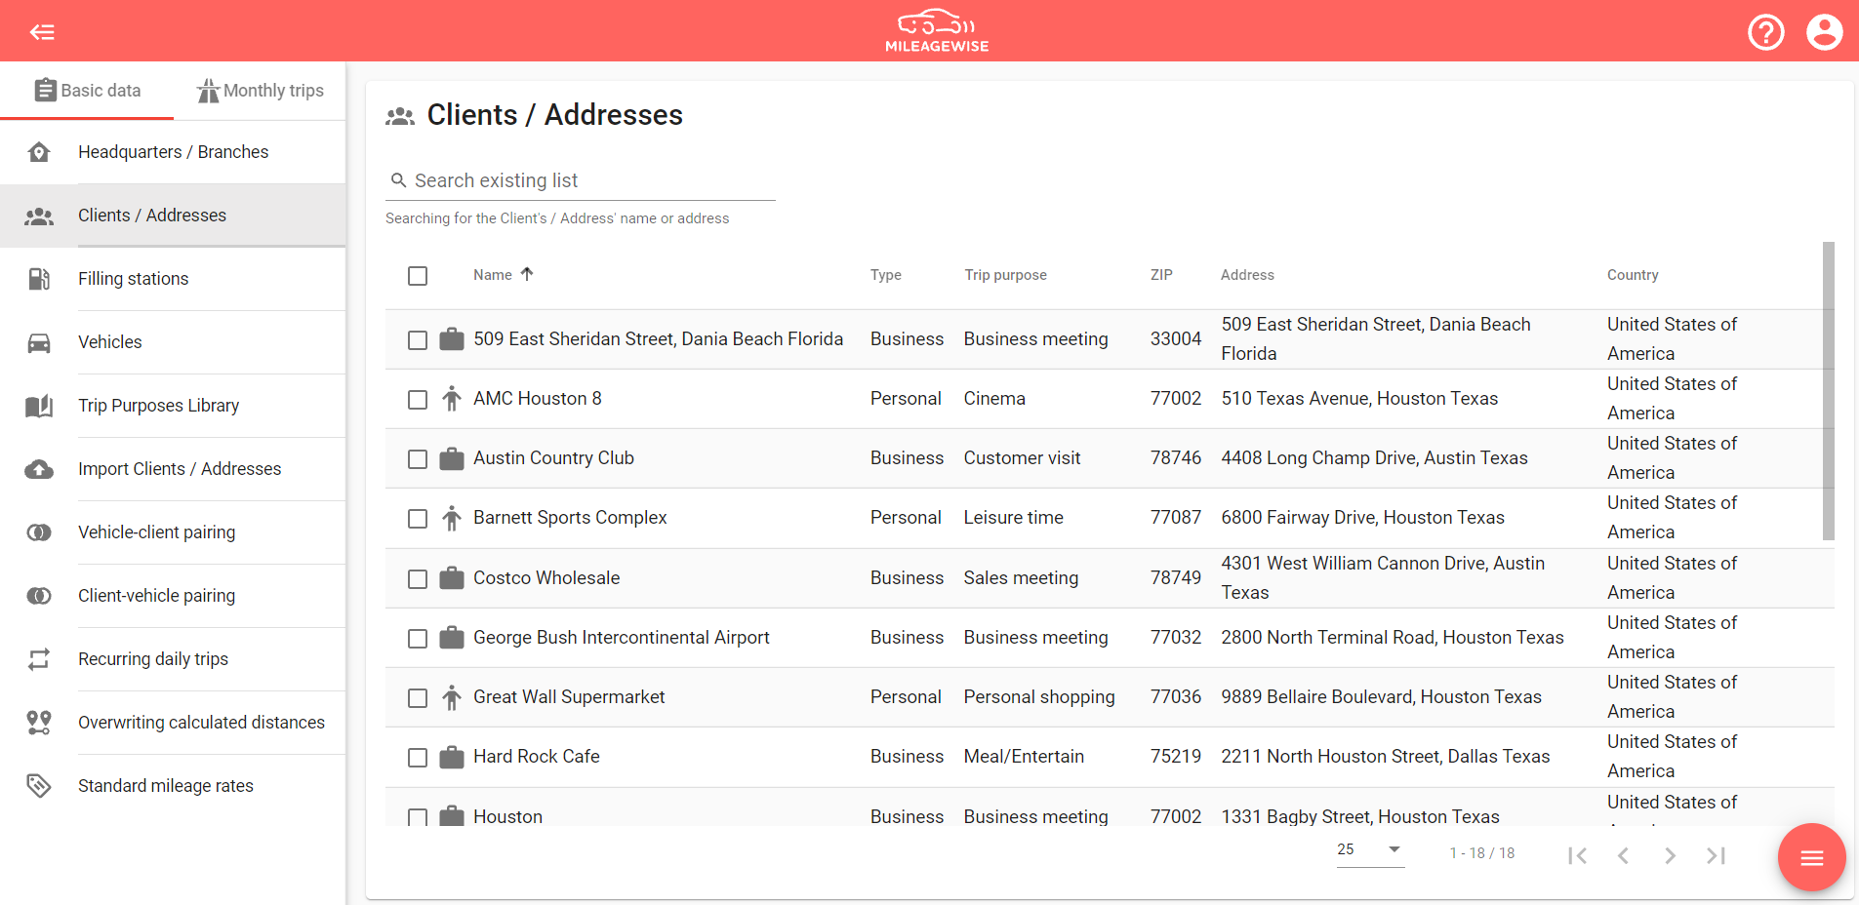Open the red floating menu button
The image size is (1859, 905).
1811,857
